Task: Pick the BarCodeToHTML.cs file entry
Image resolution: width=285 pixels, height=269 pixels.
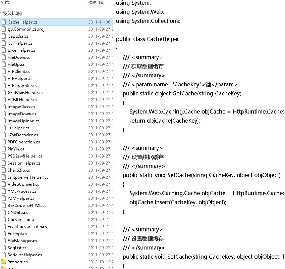Action: pyautogui.click(x=27, y=206)
